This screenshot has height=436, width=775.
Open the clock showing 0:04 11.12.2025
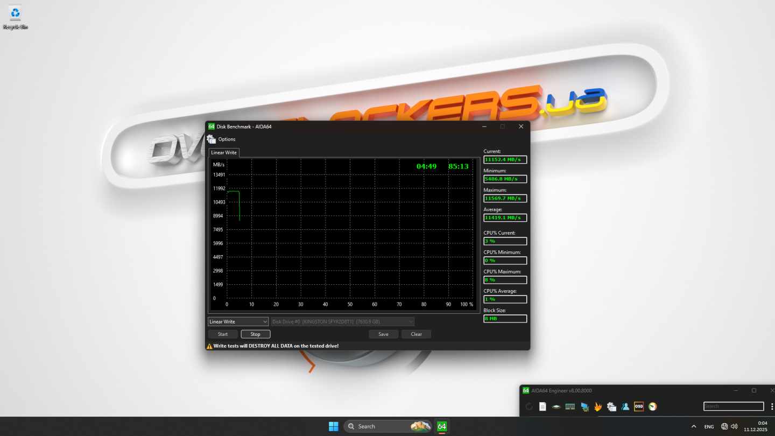point(756,426)
